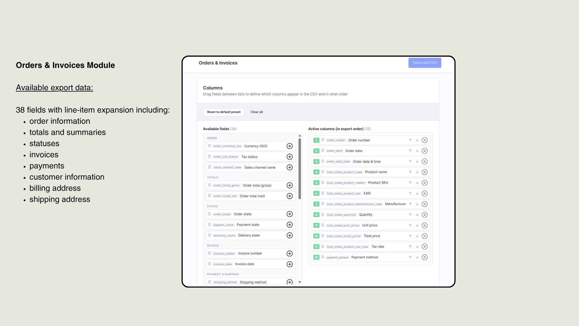The image size is (579, 326).
Task: Click drag handle of Unit price row
Action: 323,225
